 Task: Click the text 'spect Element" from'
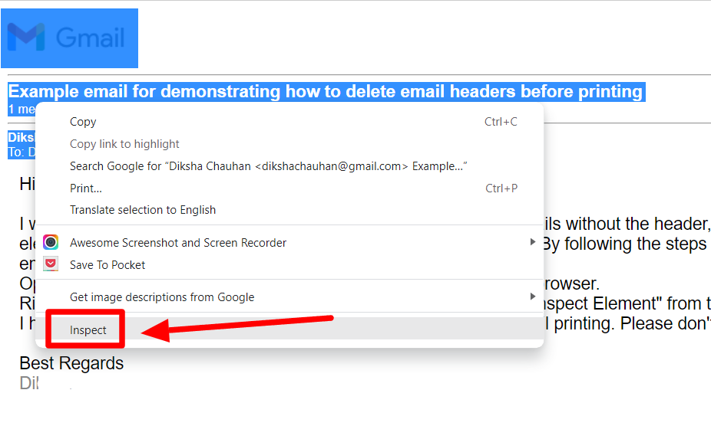[622, 303]
